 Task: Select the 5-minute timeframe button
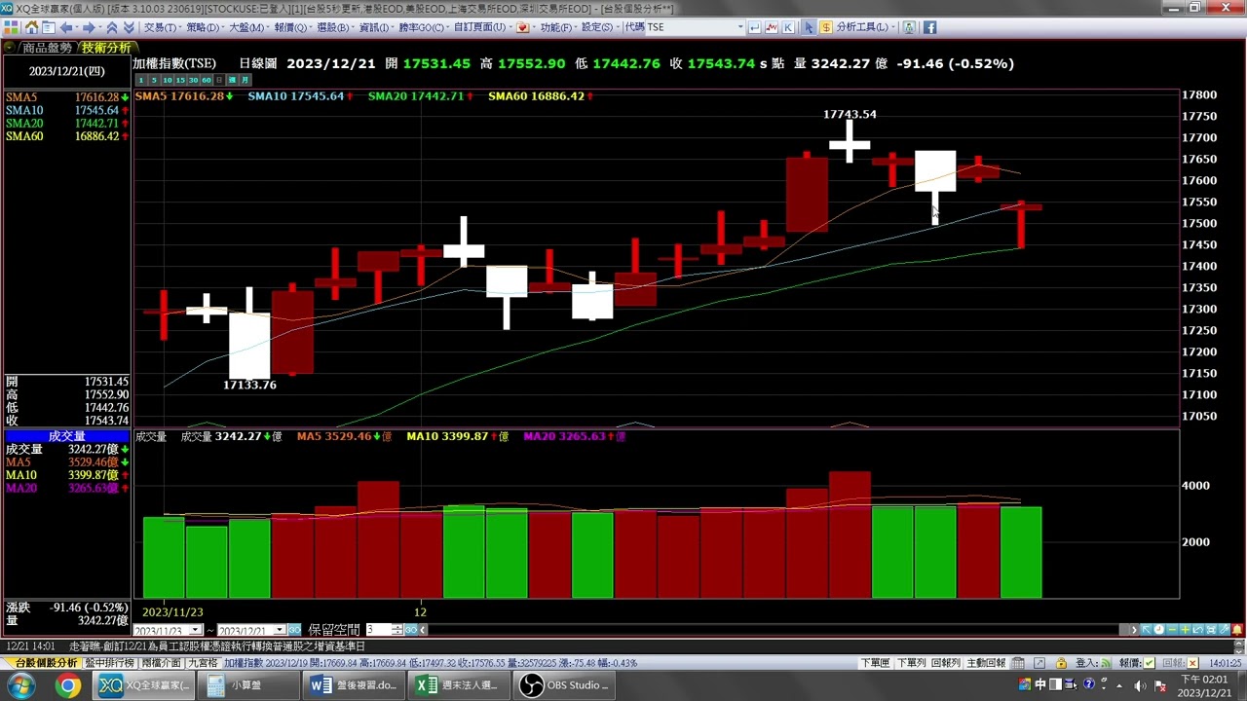[155, 79]
